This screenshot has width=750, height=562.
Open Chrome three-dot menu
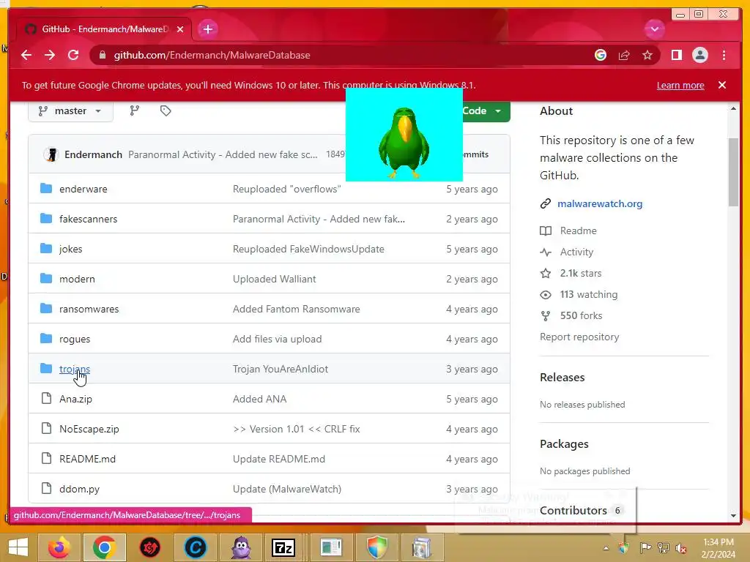click(724, 55)
